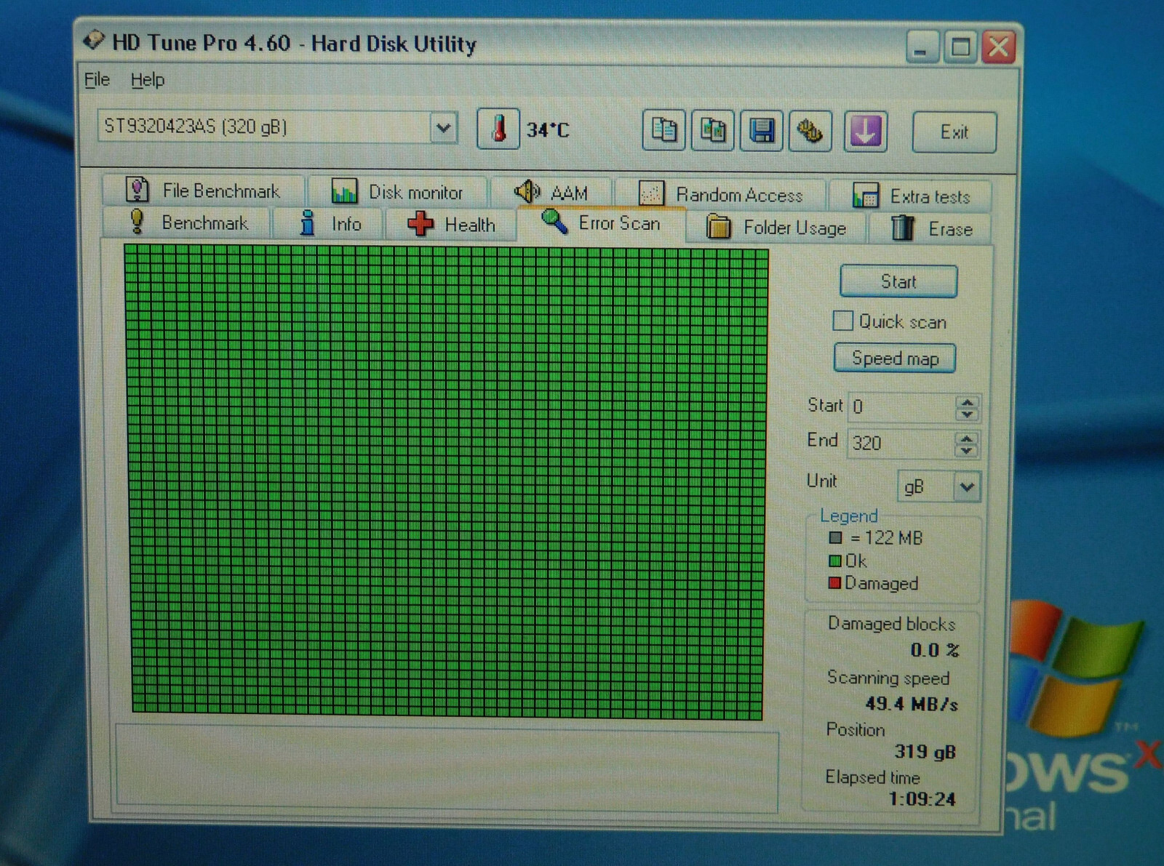
Task: Click the Exit button
Action: pyautogui.click(x=954, y=132)
